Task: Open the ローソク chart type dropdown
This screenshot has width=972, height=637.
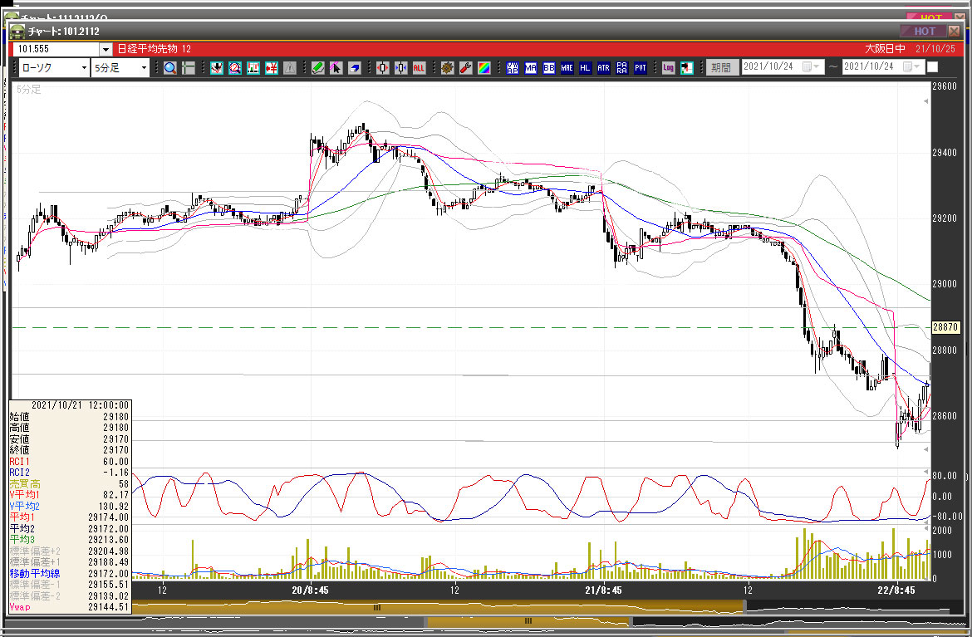Action: click(x=54, y=68)
